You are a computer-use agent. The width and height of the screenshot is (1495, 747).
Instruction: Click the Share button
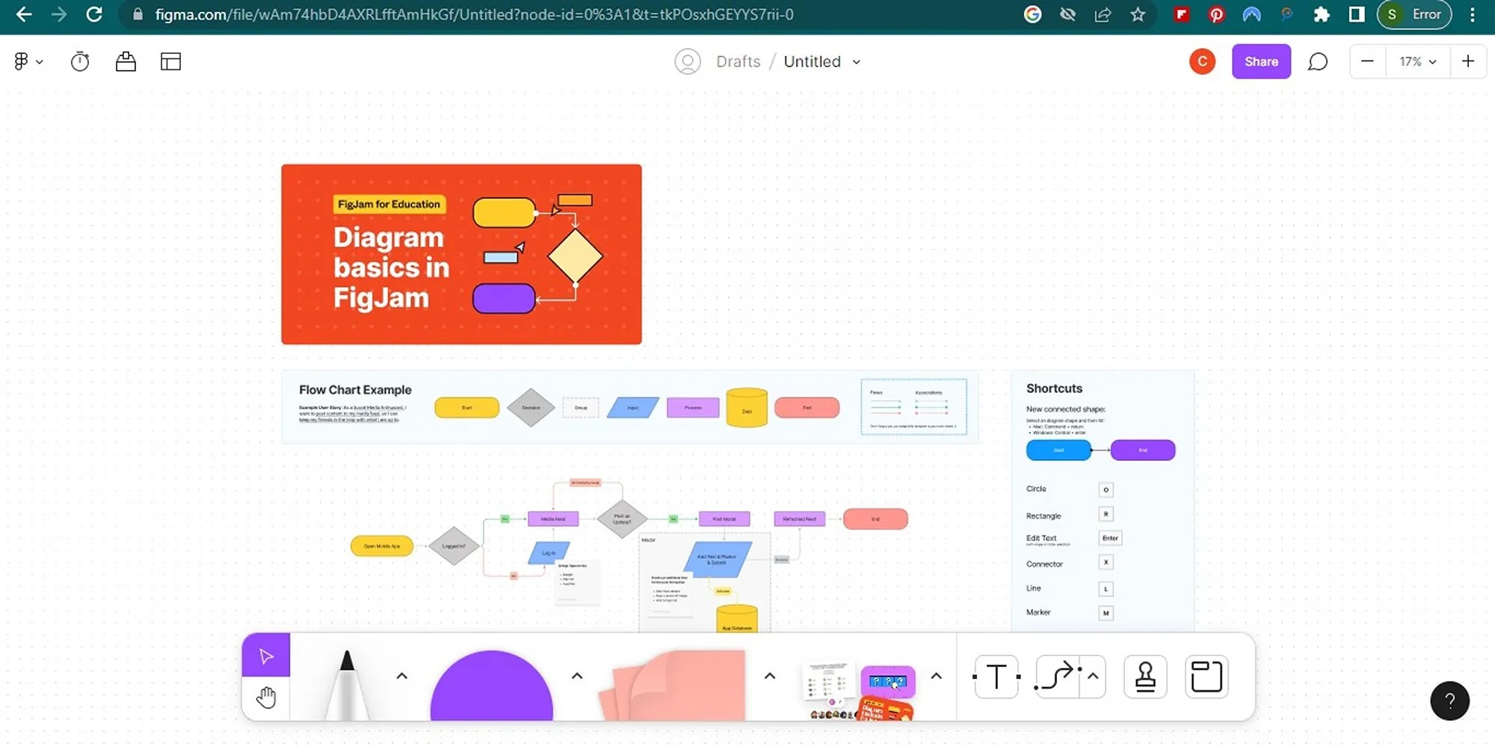(x=1261, y=61)
